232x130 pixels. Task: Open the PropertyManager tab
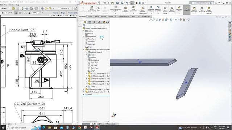(x=90, y=22)
